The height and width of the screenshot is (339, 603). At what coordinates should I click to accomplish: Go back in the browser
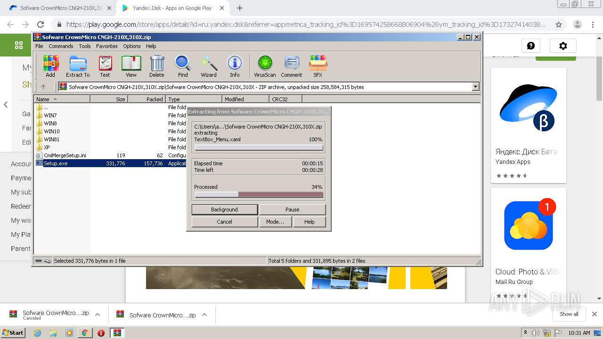[x=10, y=24]
